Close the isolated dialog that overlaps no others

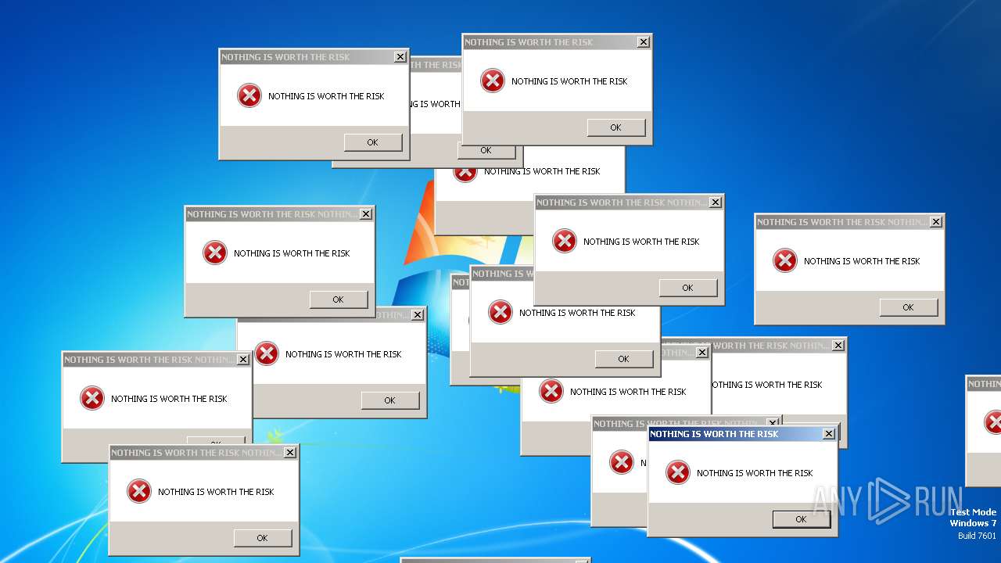click(936, 222)
